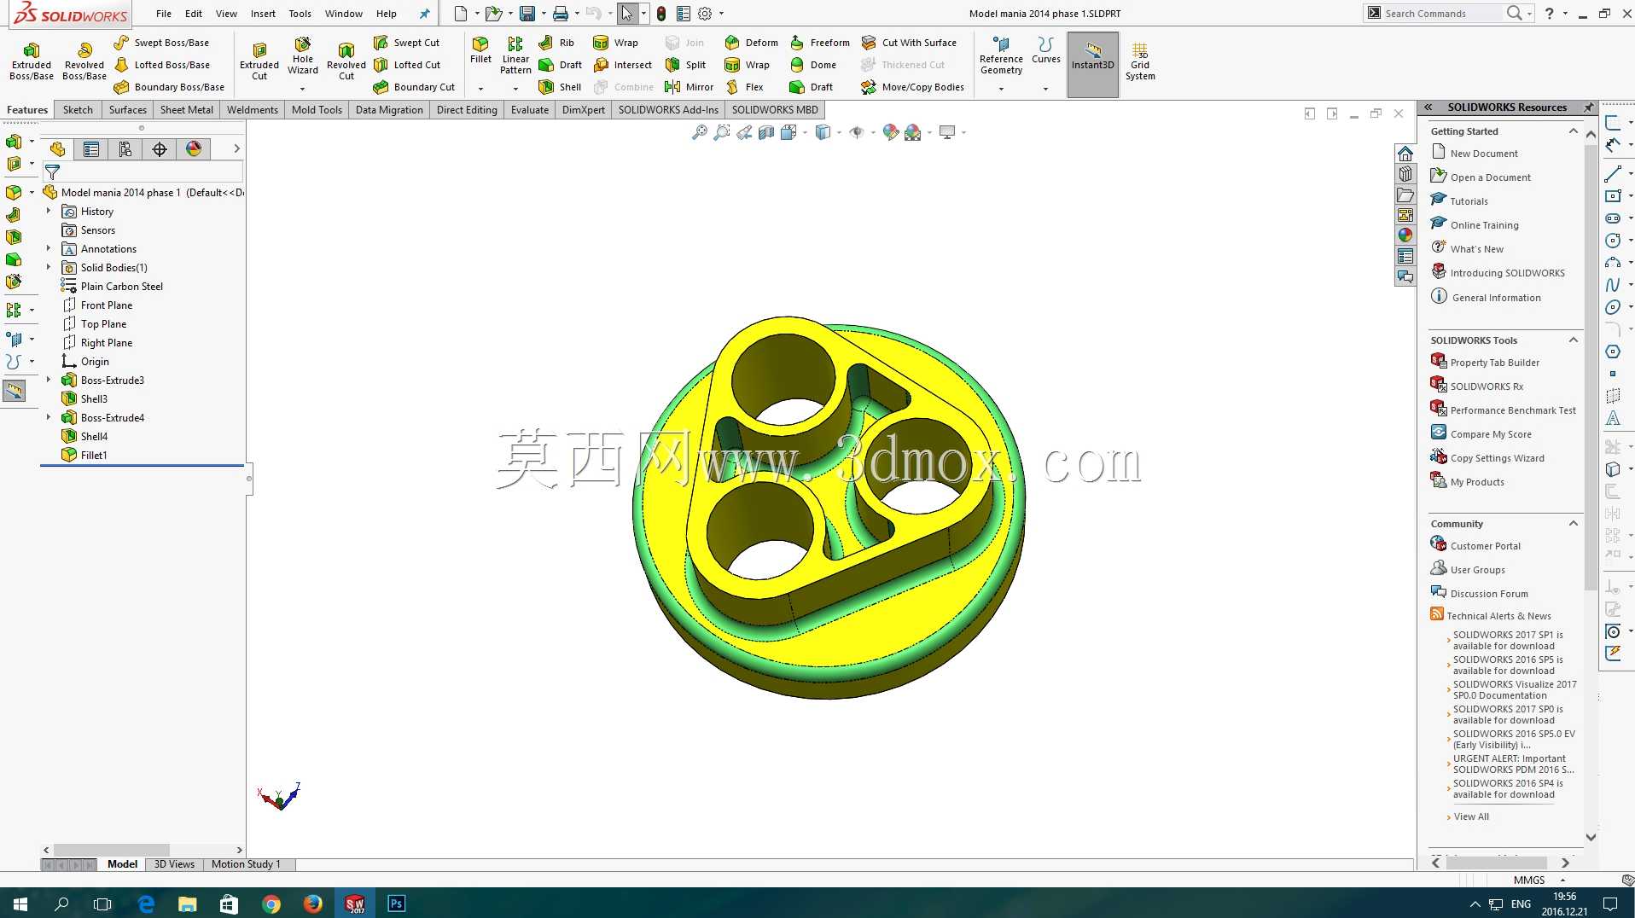This screenshot has width=1635, height=918.
Task: Open the Move/Copy Bodies tool
Action: pyautogui.click(x=912, y=87)
